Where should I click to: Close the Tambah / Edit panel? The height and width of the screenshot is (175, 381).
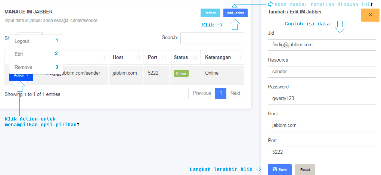pyautogui.click(x=370, y=15)
